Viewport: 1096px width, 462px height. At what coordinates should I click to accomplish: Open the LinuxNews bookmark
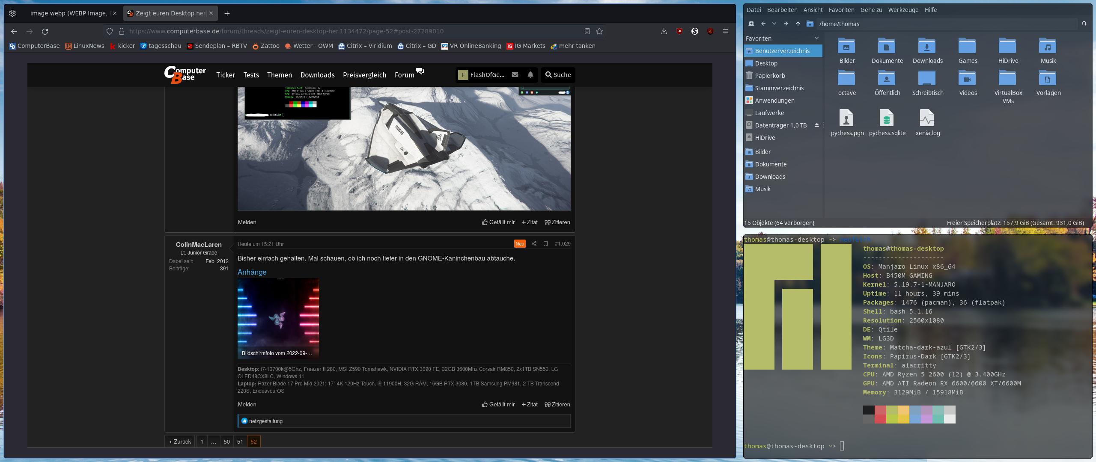pyautogui.click(x=84, y=46)
